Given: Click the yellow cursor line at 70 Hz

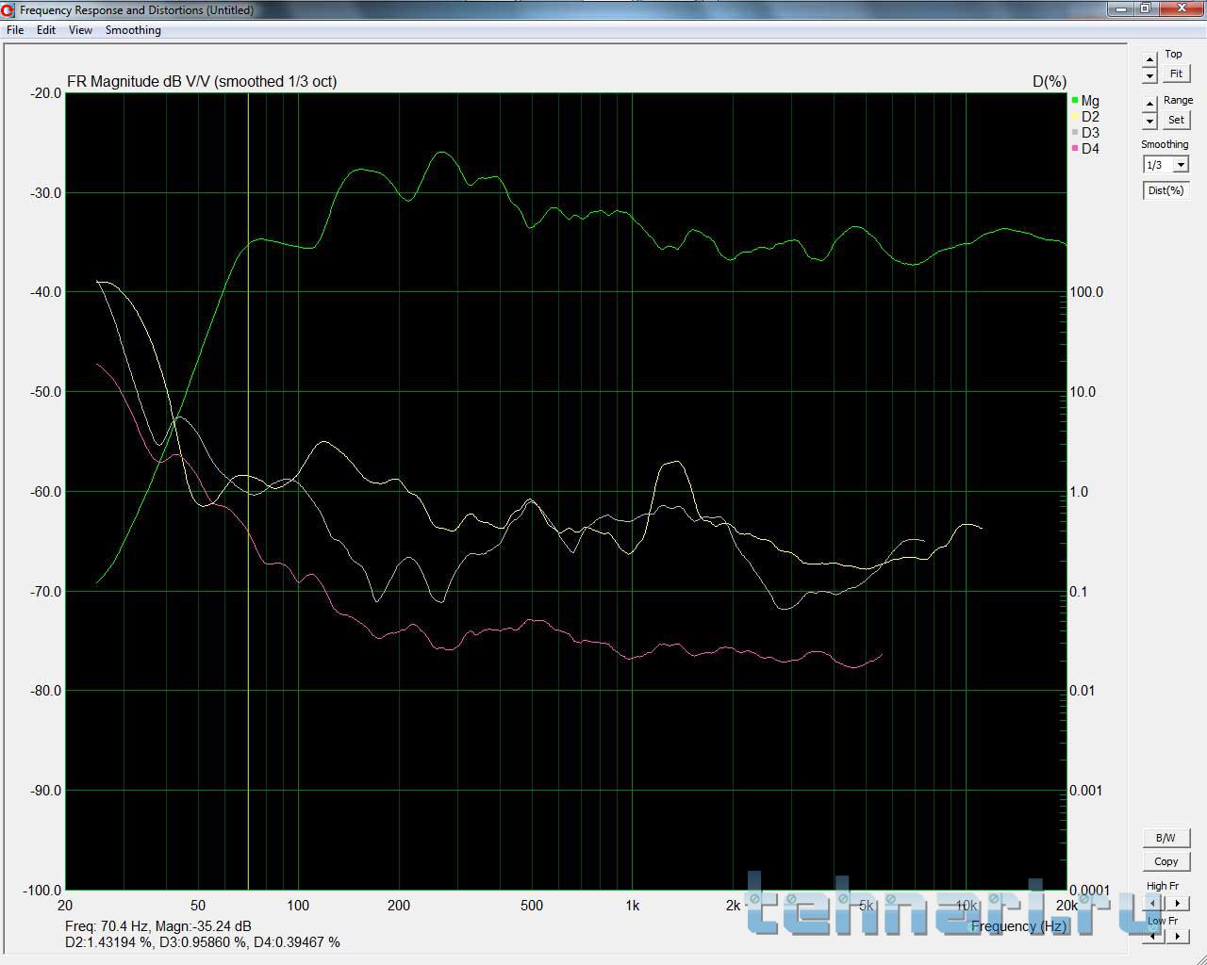Looking at the screenshot, I should click(248, 490).
